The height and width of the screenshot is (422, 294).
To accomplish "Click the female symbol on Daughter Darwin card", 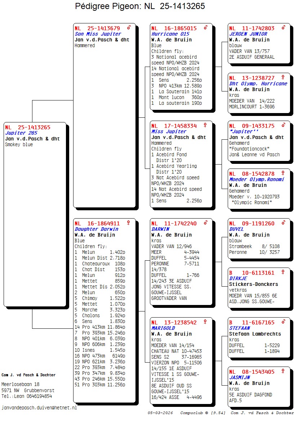I will pyautogui.click(x=129, y=223).
